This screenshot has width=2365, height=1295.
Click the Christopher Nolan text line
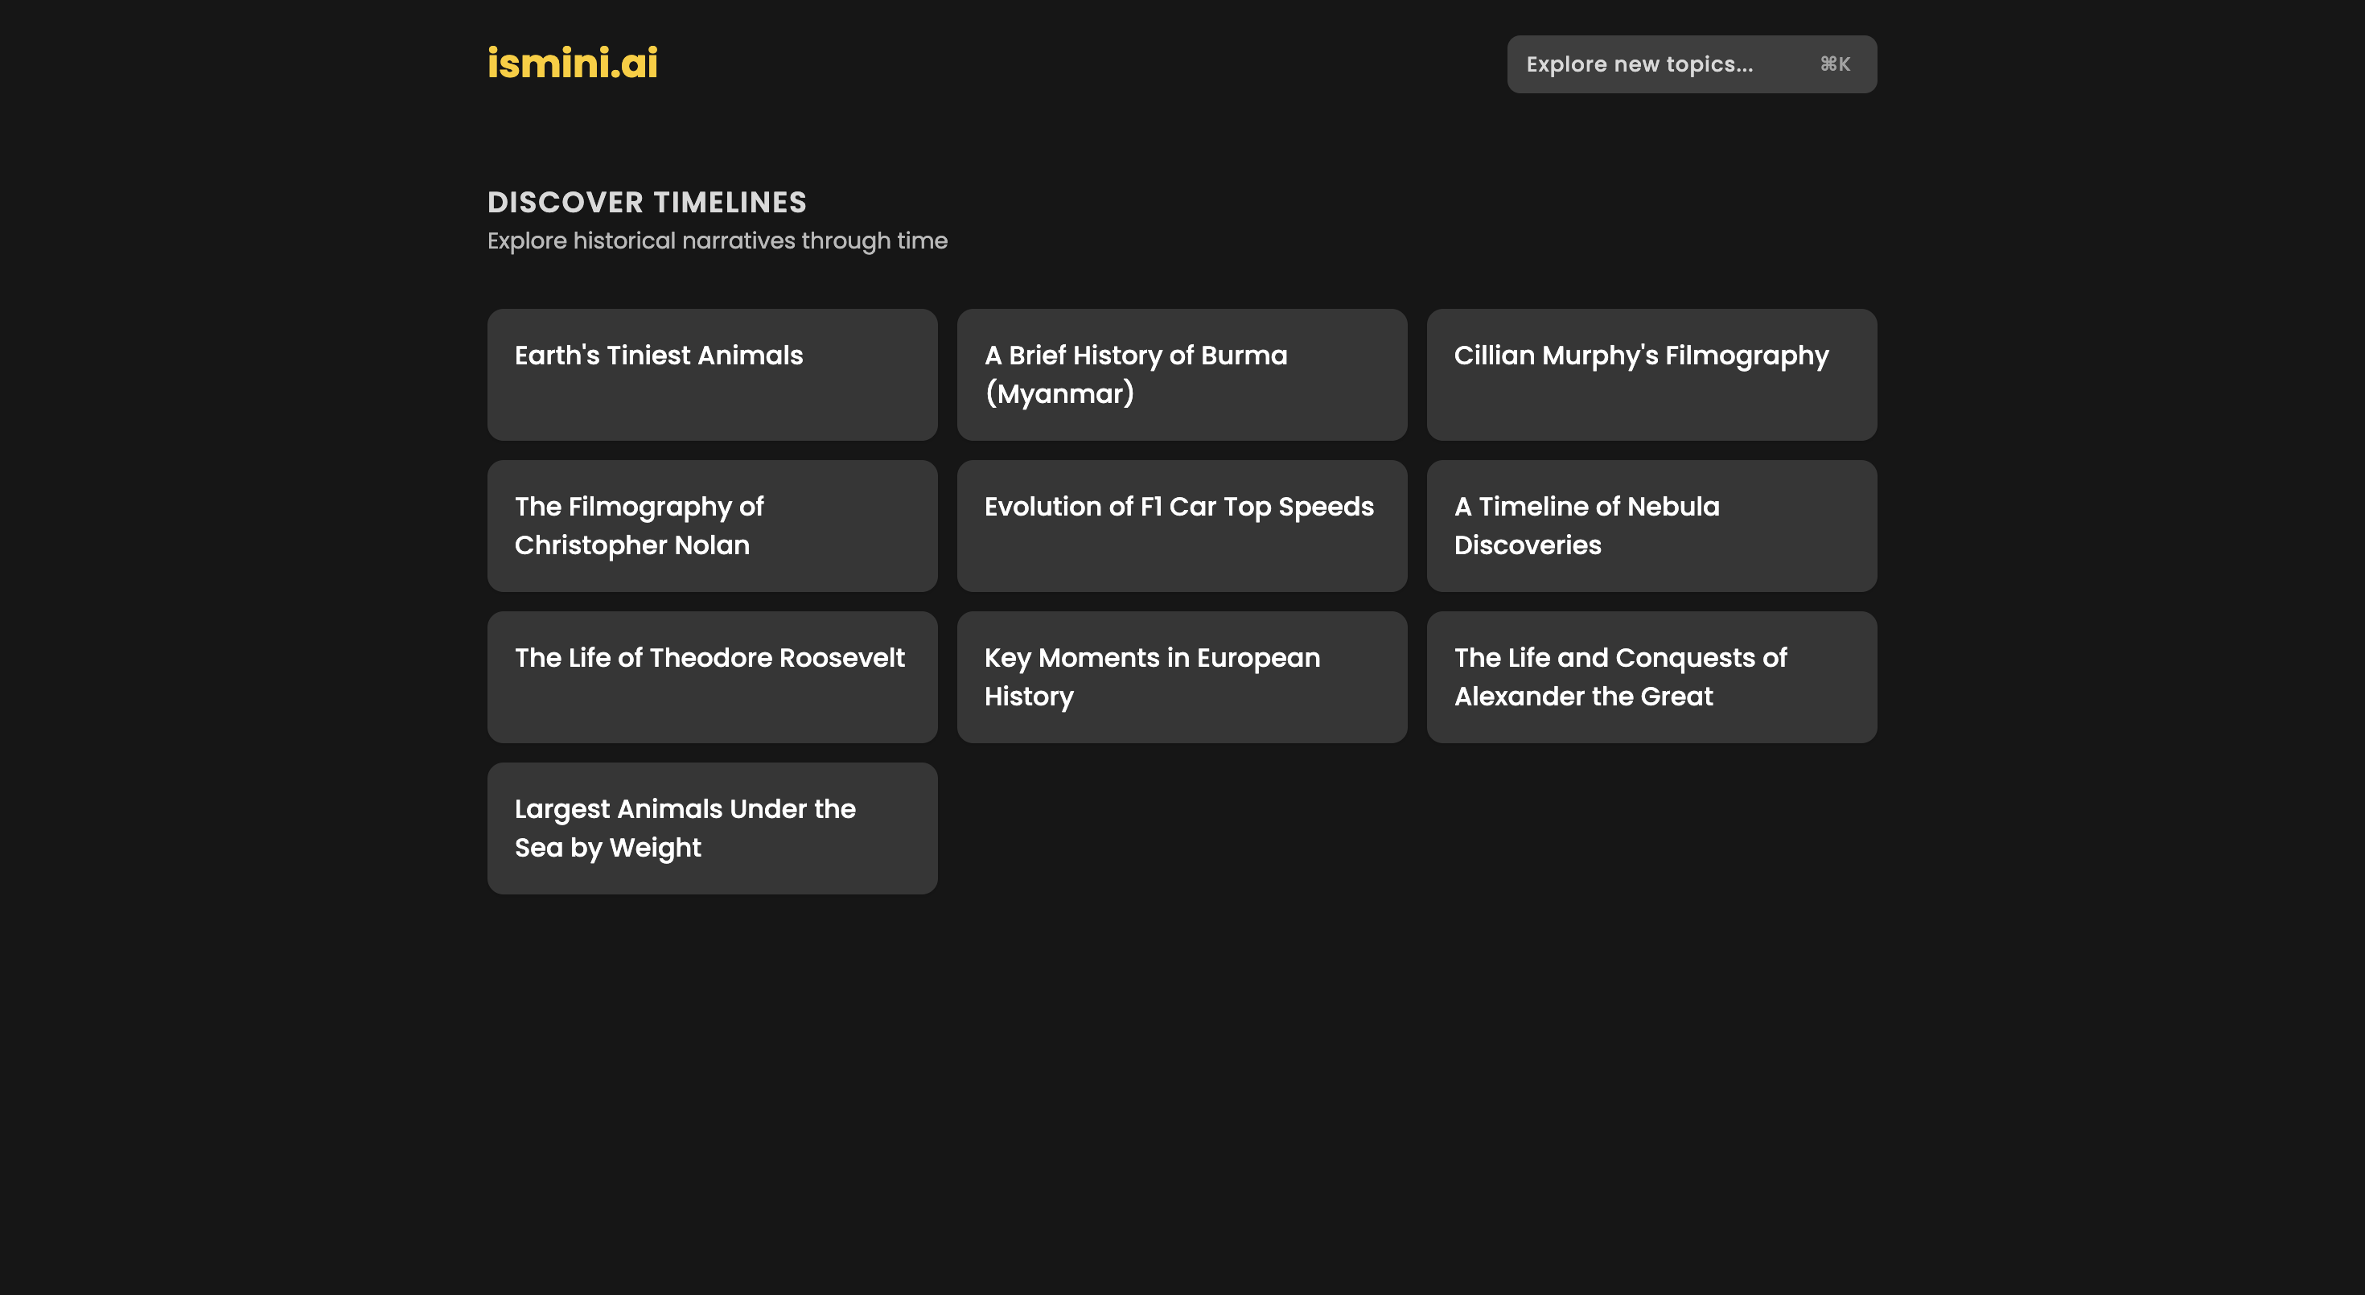click(631, 545)
